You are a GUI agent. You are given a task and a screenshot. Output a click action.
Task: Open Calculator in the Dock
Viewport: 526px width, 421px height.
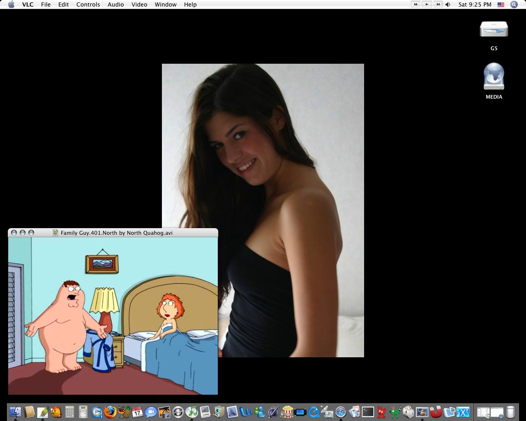[x=69, y=412]
